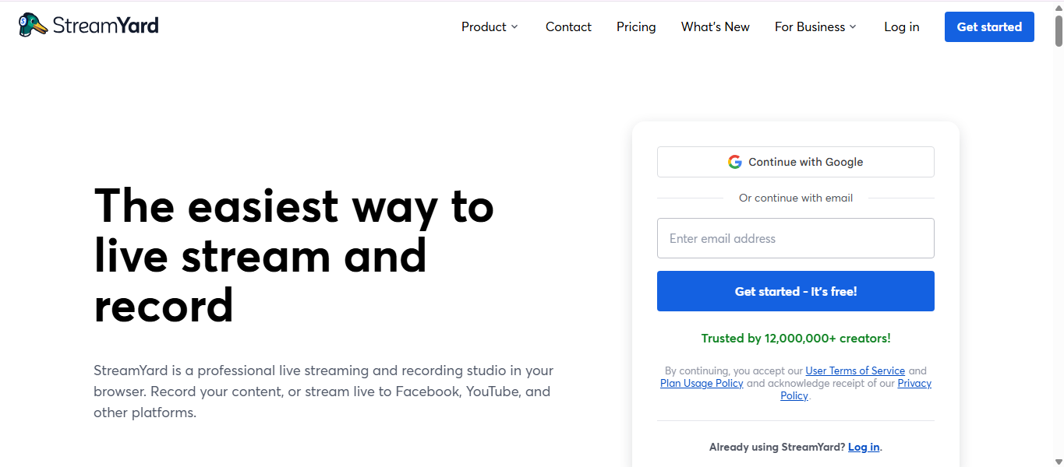This screenshot has width=1064, height=467.
Task: Open the User Terms of Service link
Action: [855, 370]
